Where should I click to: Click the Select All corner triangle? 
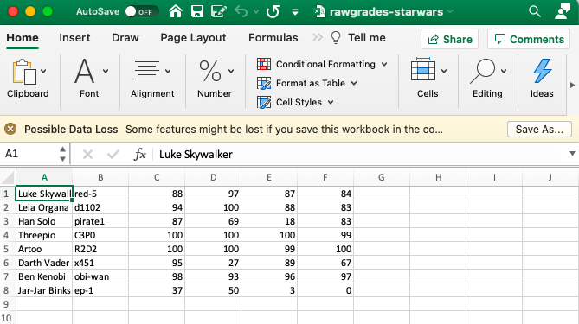click(x=8, y=177)
